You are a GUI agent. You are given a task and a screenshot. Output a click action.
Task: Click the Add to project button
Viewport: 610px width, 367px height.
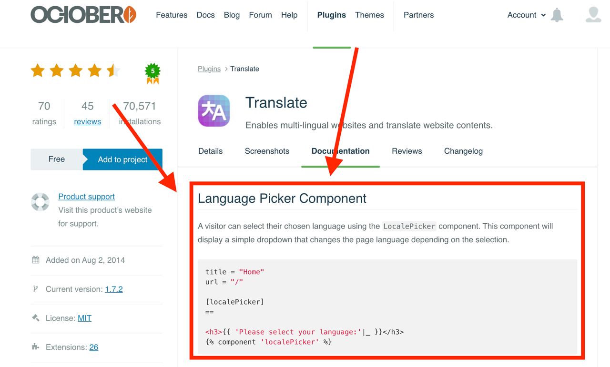[x=122, y=159]
